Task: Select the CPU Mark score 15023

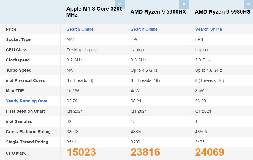Action: pyautogui.click(x=81, y=152)
